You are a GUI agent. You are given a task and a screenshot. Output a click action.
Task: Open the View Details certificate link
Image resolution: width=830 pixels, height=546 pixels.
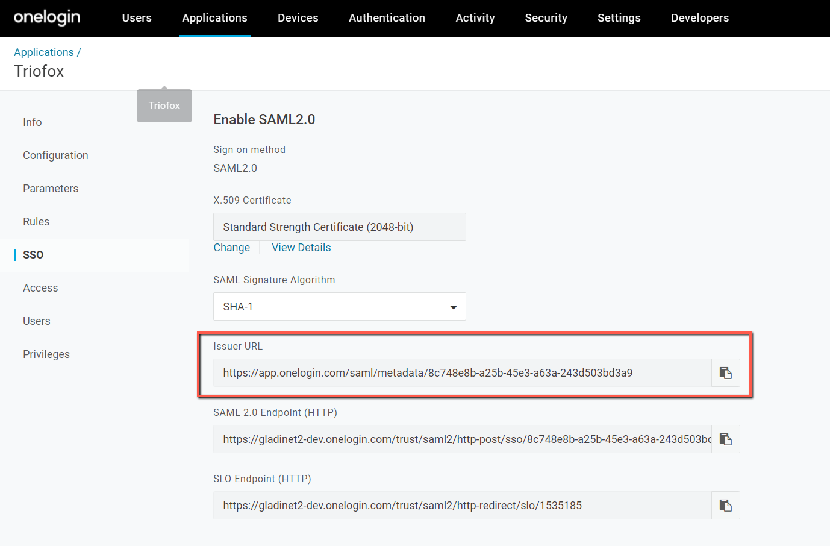301,248
